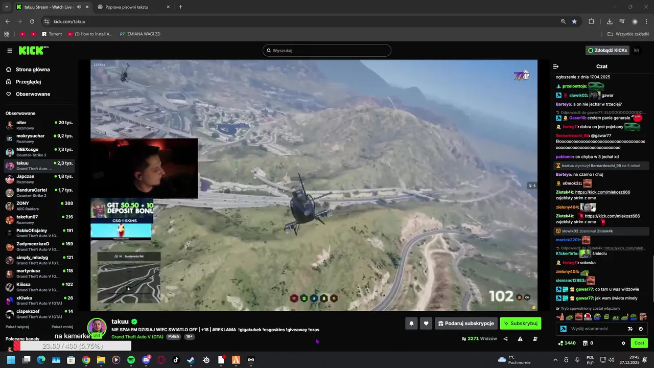The height and width of the screenshot is (368, 654).
Task: Open the Grand Theft Auto V (GTA) category link
Action: [x=137, y=337]
